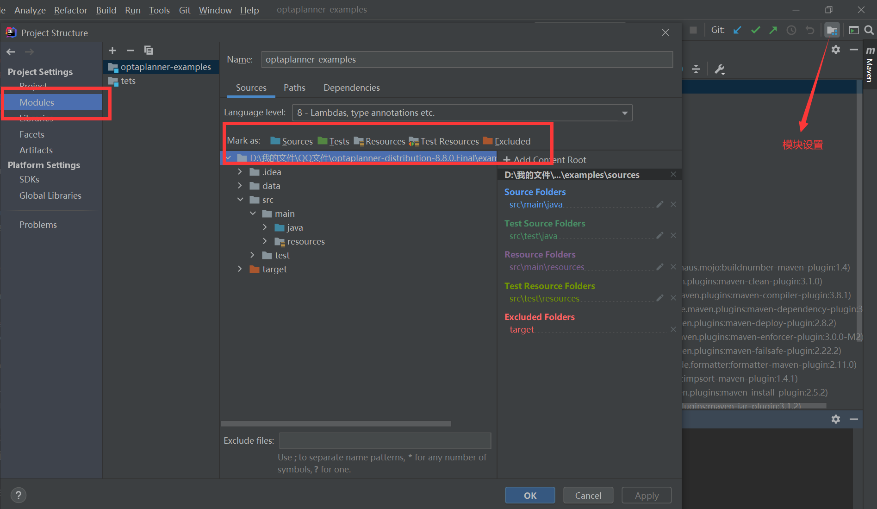Click the Forward navigation arrow
This screenshot has width=877, height=509.
(29, 52)
